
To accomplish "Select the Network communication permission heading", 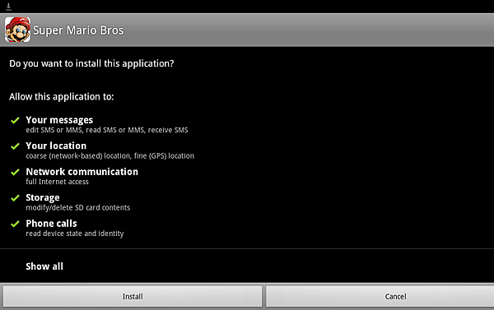I will click(82, 172).
